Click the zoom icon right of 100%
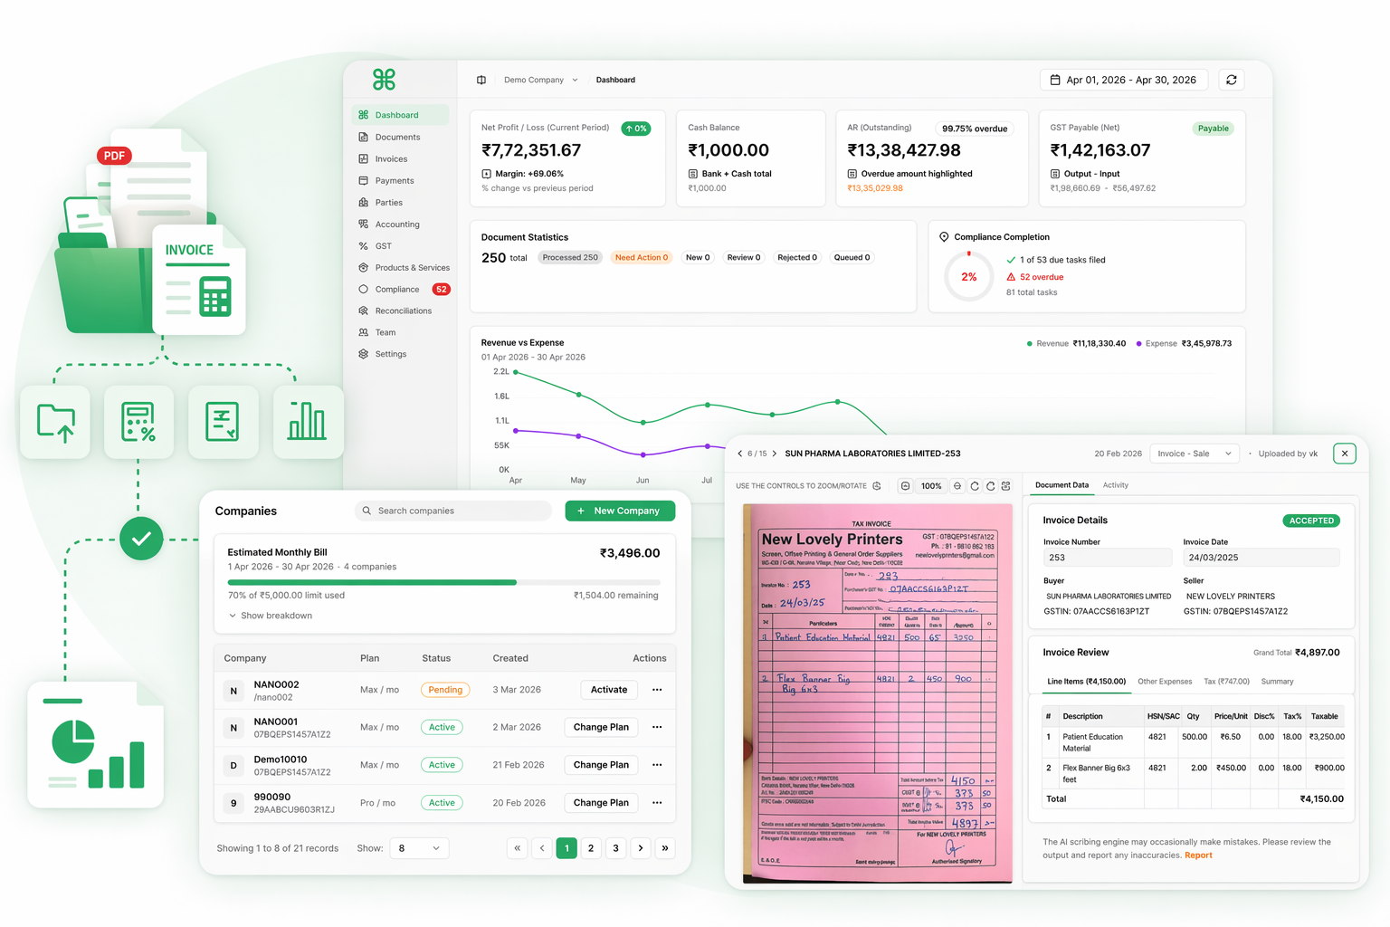Image resolution: width=1390 pixels, height=927 pixels. coord(957,486)
